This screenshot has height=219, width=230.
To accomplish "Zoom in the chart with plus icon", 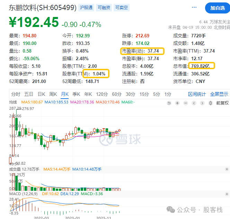I will click(177, 103).
